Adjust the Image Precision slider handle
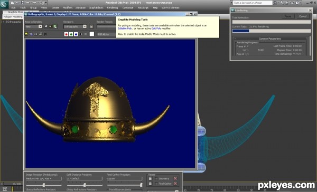This screenshot has width=317, height=192. tap(44, 185)
